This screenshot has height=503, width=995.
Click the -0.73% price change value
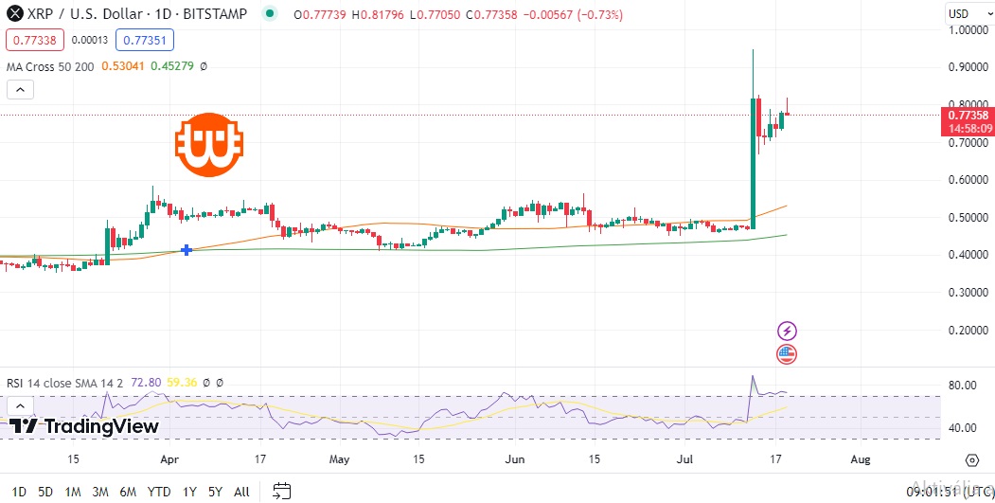599,14
